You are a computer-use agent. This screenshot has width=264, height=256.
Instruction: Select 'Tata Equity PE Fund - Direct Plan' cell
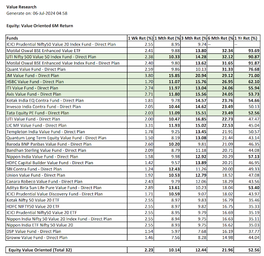coord(66,113)
